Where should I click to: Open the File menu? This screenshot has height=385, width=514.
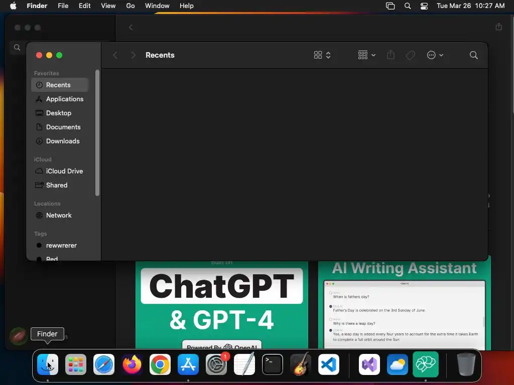[x=63, y=6]
